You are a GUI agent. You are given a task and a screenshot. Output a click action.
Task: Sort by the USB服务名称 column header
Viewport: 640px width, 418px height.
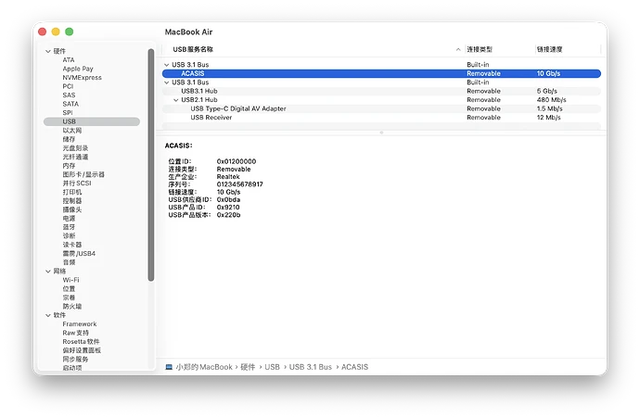click(193, 49)
